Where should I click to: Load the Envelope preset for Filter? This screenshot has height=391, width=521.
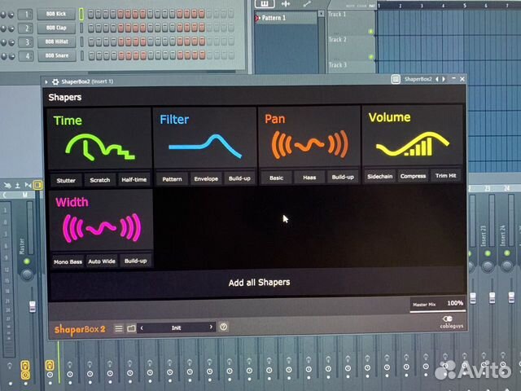(206, 178)
